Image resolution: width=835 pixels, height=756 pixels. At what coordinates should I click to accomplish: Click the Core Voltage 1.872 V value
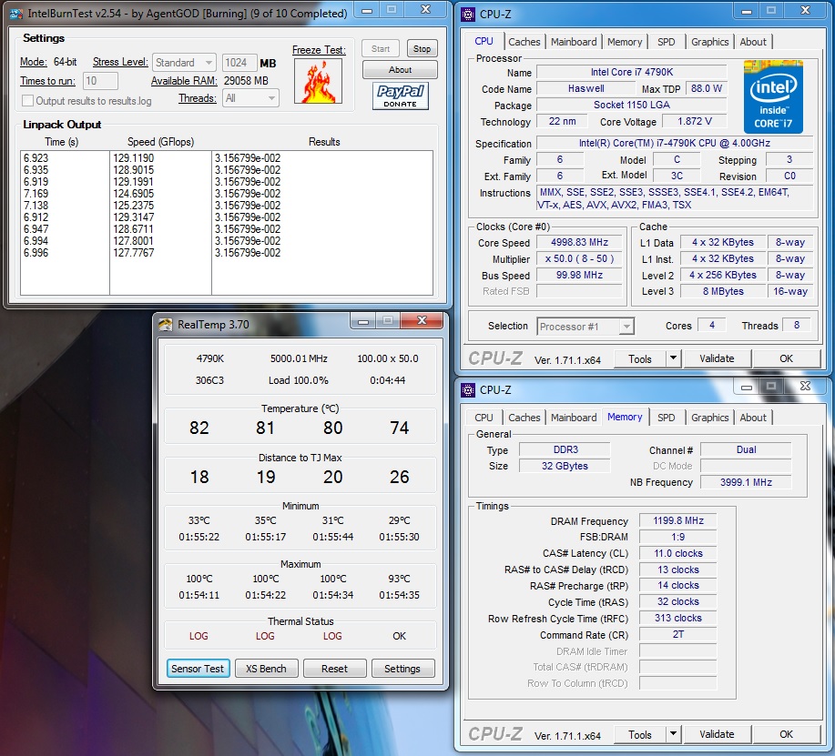(x=695, y=121)
